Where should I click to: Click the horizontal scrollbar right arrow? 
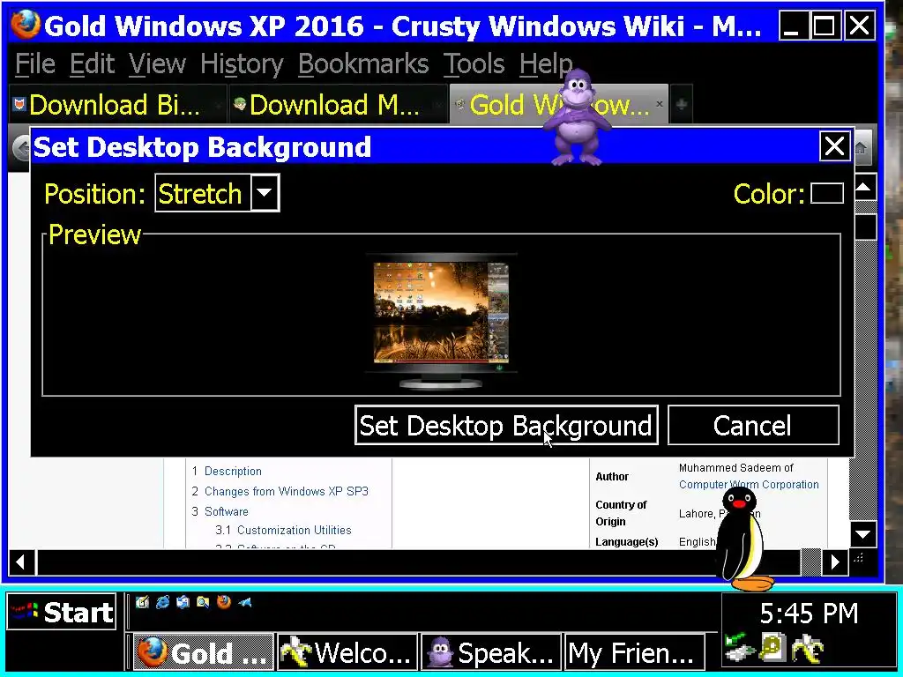836,562
